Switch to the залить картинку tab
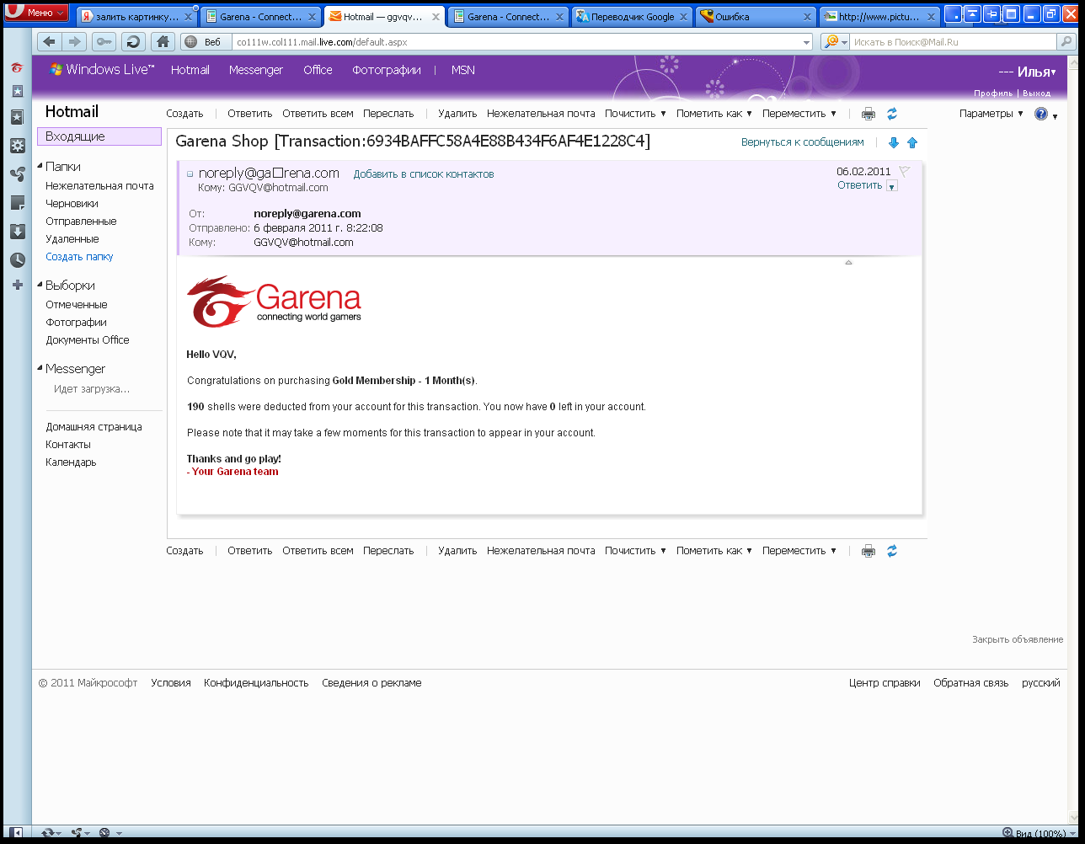The image size is (1085, 844). coord(136,16)
